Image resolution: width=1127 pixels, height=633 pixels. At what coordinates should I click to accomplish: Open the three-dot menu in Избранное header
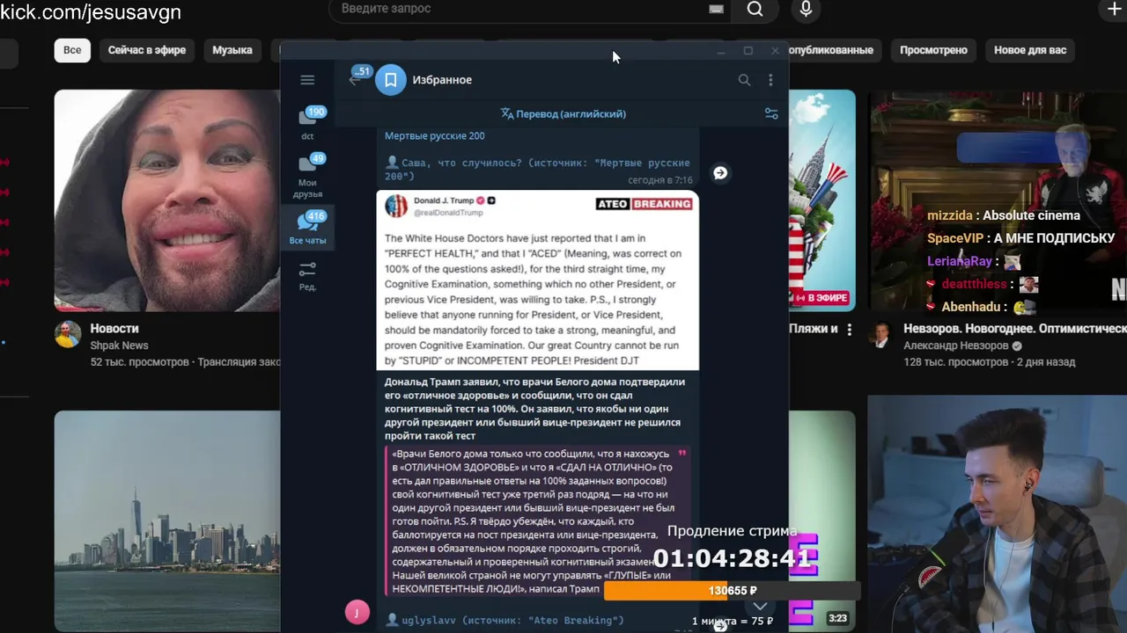click(770, 80)
